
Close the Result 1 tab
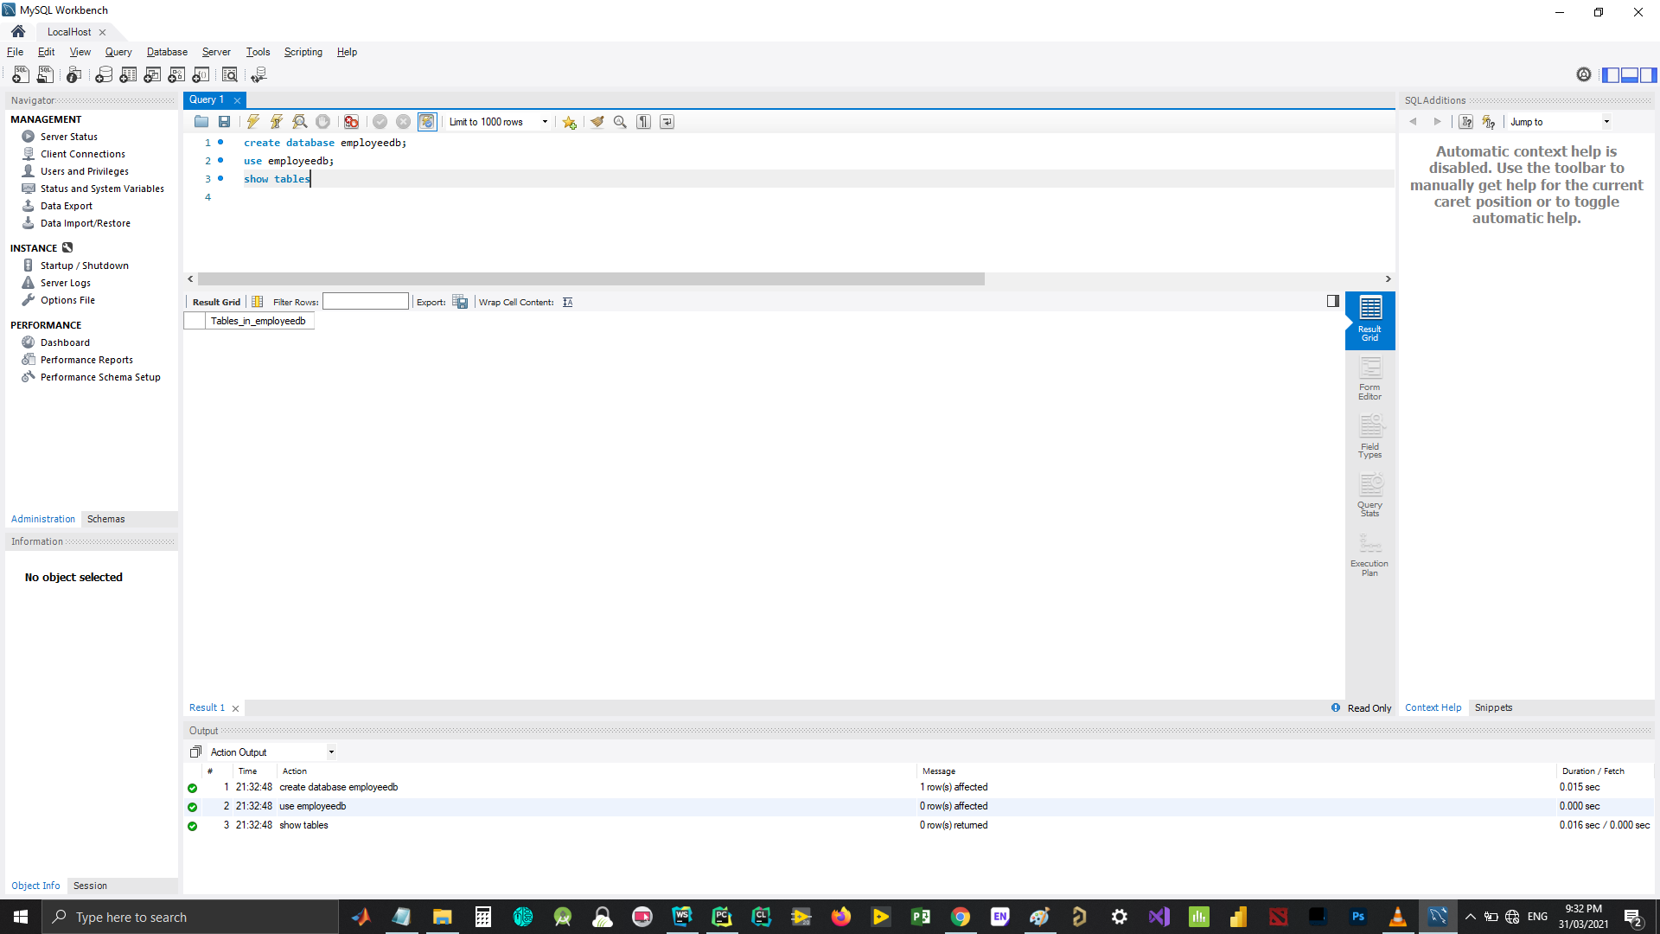(x=235, y=708)
